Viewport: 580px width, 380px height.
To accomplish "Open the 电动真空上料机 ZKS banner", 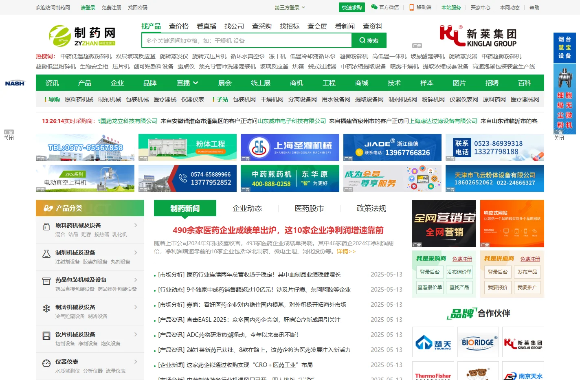I will point(85,178).
